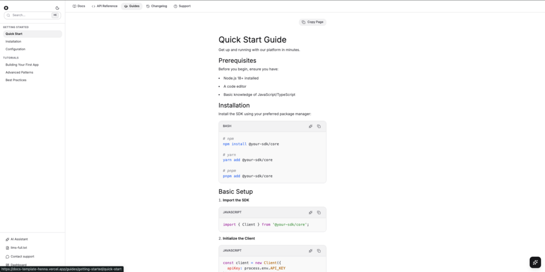The height and width of the screenshot is (272, 545).
Task: Open the llms-full.txt file link
Action: point(18,248)
